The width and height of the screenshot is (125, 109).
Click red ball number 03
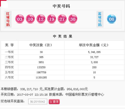pyautogui.click(x=20, y=19)
